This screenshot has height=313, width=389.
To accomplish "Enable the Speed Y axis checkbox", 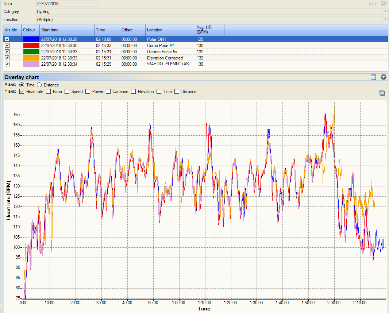I will pyautogui.click(x=67, y=92).
